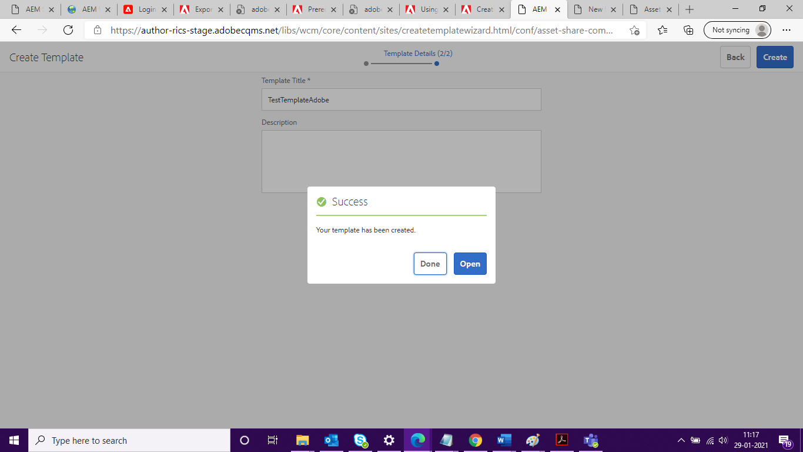Click the Not syncing profile toggle
Image resolution: width=803 pixels, height=452 pixels.
tap(737, 29)
